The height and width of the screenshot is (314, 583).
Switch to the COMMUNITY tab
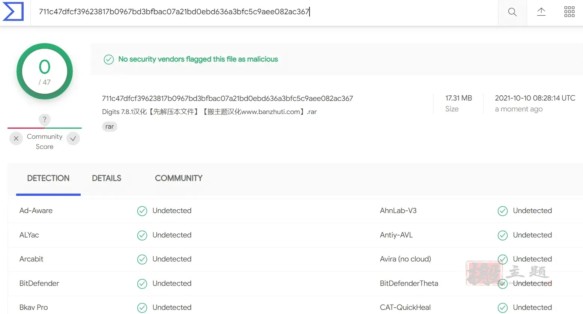(179, 178)
